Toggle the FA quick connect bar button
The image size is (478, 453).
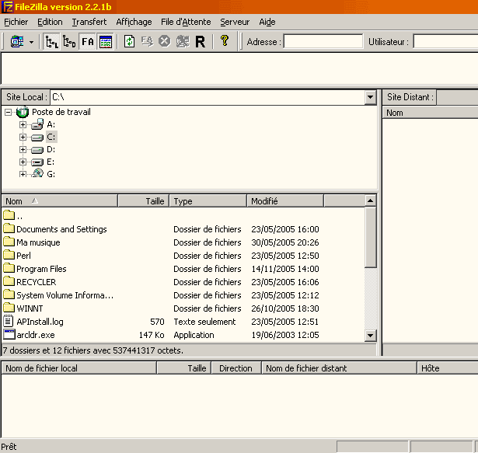88,41
